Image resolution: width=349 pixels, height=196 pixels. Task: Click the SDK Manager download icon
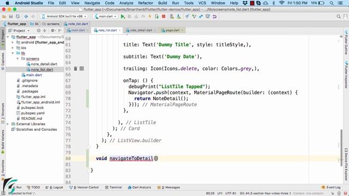click(x=179, y=16)
